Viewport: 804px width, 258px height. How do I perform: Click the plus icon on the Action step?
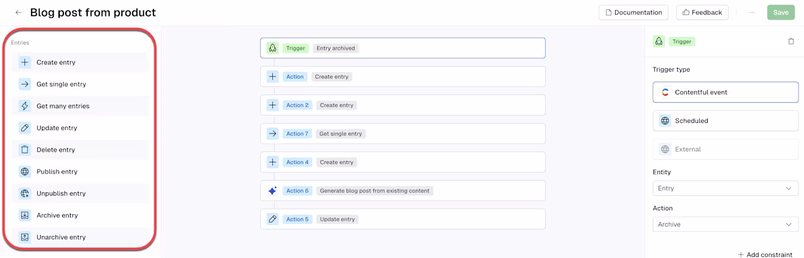click(x=272, y=77)
